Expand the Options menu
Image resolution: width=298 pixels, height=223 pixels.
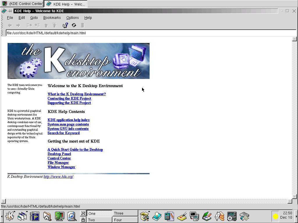(72, 18)
